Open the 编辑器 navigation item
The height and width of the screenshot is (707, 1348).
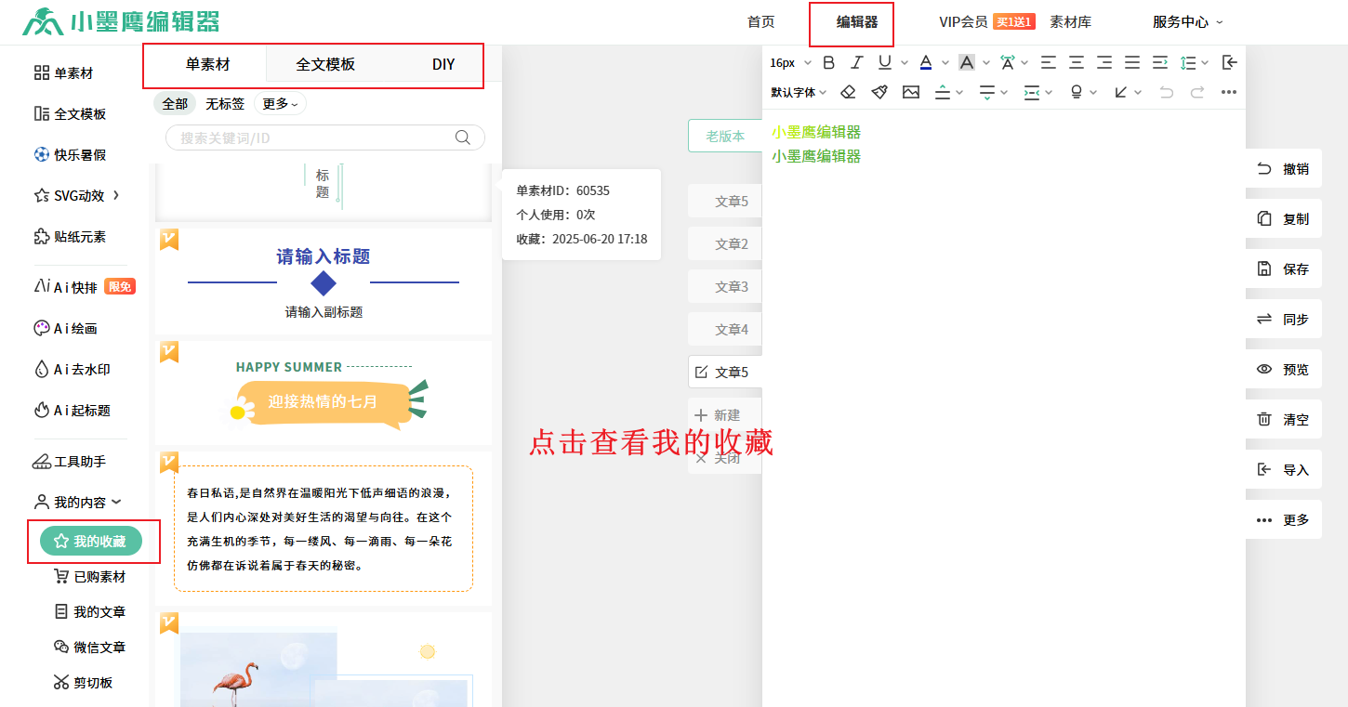click(856, 22)
